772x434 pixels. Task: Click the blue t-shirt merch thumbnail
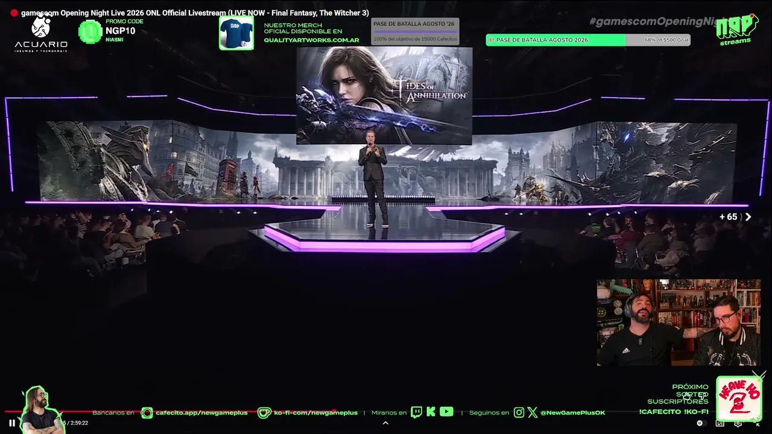(236, 33)
